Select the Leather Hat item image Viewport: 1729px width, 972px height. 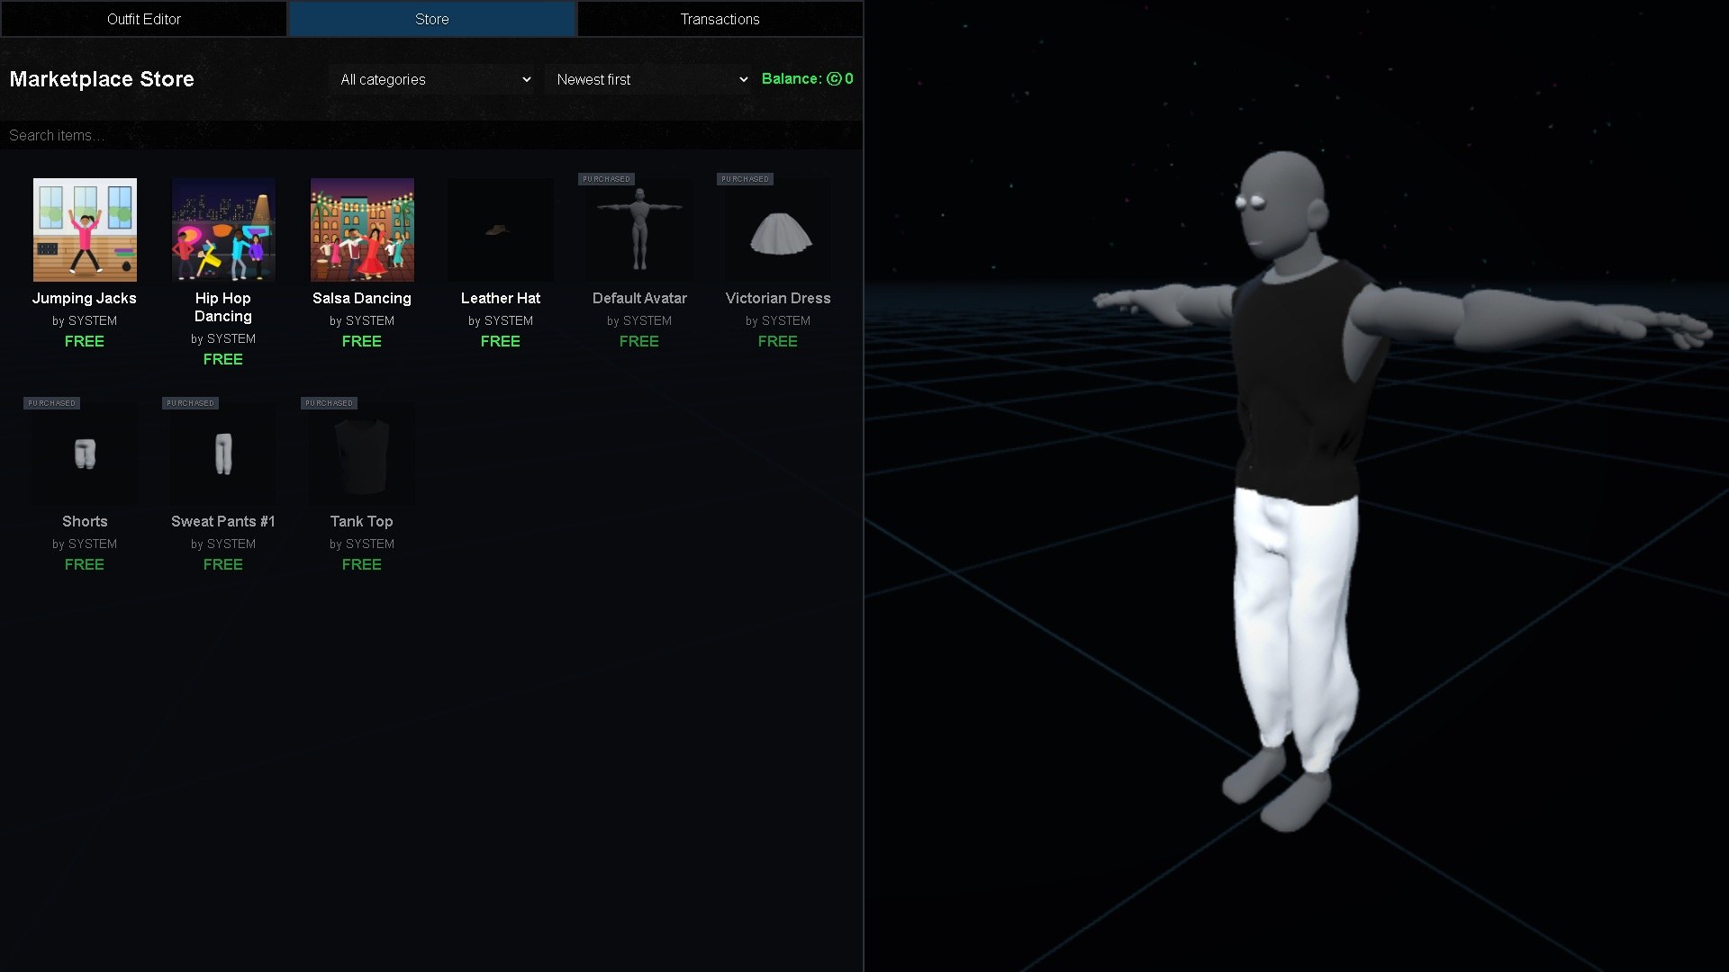(x=501, y=229)
